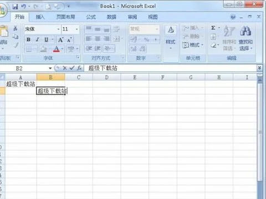Toggle Bold formatting

(28, 40)
